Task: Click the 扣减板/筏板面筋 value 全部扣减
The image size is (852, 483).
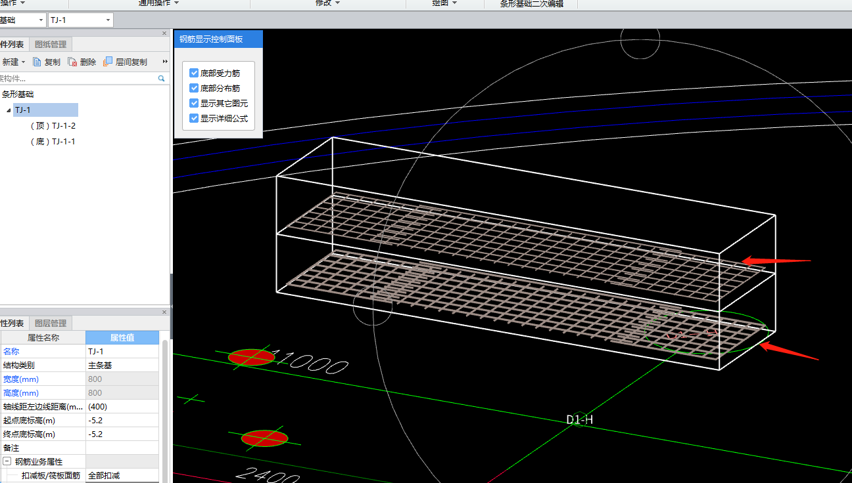Action: [122, 476]
